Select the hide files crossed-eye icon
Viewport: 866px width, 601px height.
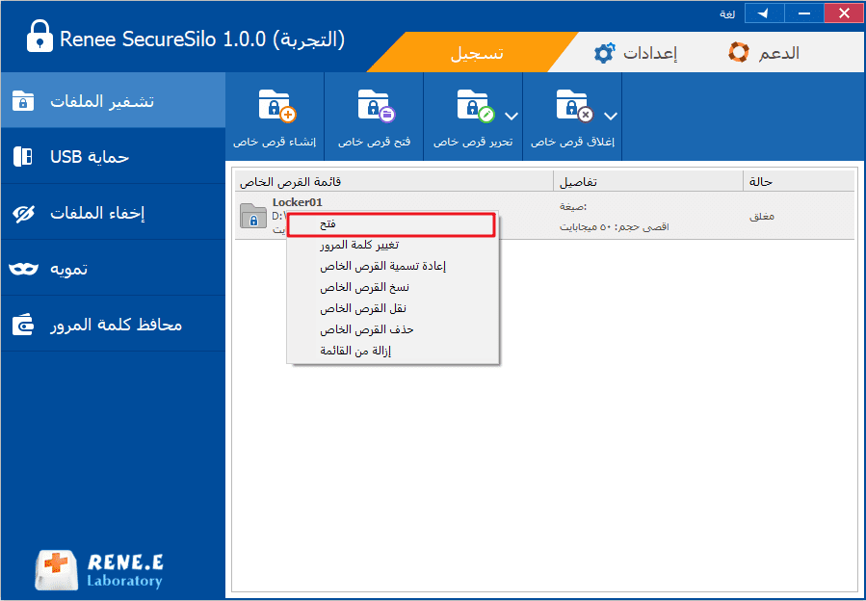23,213
